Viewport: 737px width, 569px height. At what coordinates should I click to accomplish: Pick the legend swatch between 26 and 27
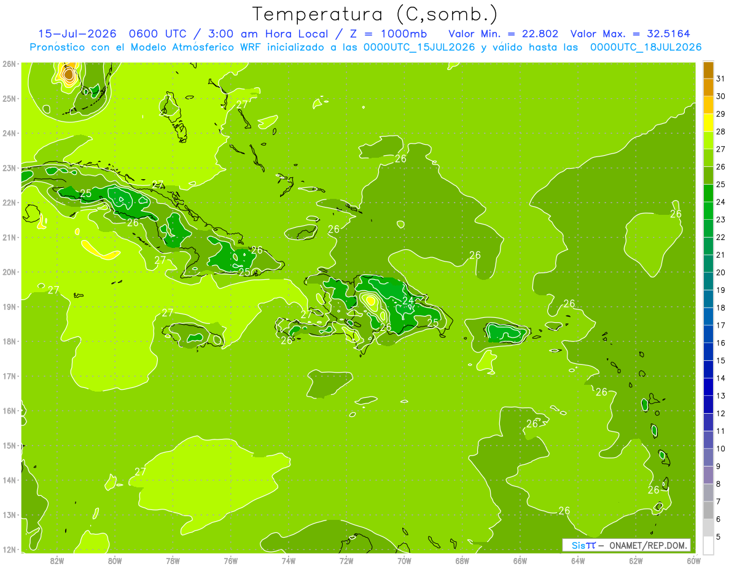(x=708, y=158)
